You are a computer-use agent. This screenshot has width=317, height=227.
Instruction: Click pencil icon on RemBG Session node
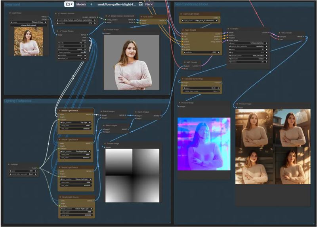click(59, 13)
